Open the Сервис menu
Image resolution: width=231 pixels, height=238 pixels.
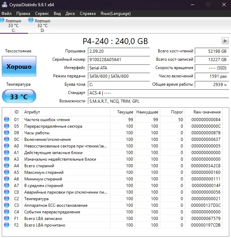tap(42, 14)
